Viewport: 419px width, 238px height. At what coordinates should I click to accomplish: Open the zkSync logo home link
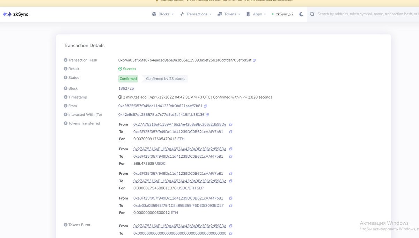[x=16, y=14]
